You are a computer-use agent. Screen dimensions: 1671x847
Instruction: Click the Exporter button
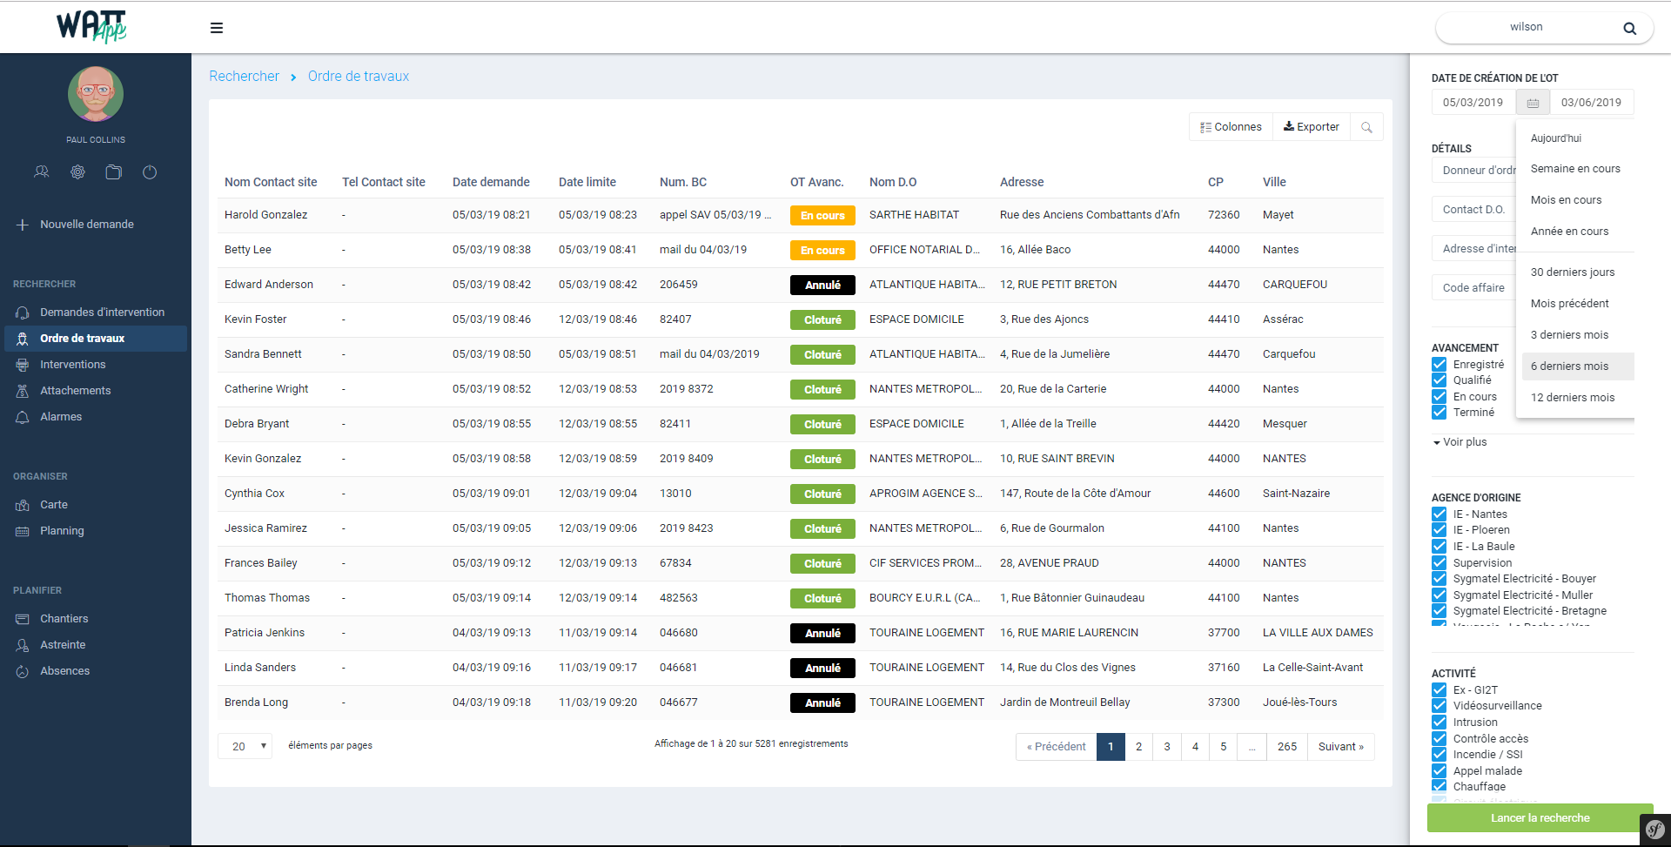click(1311, 127)
